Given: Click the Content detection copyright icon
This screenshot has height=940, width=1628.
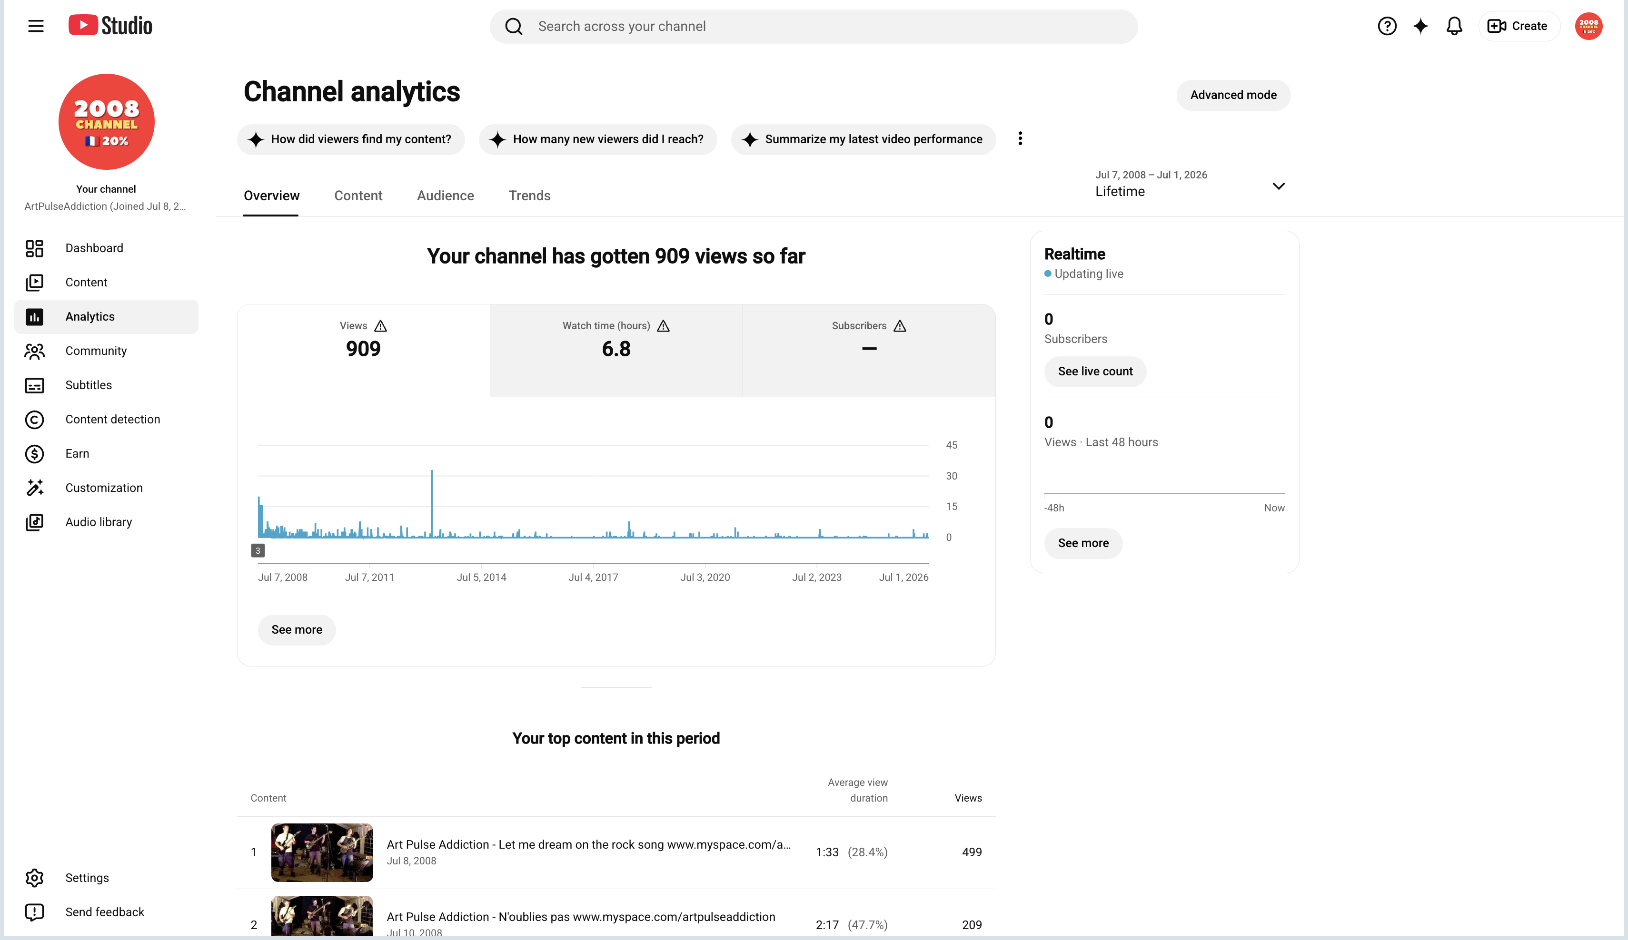Looking at the screenshot, I should (x=34, y=420).
